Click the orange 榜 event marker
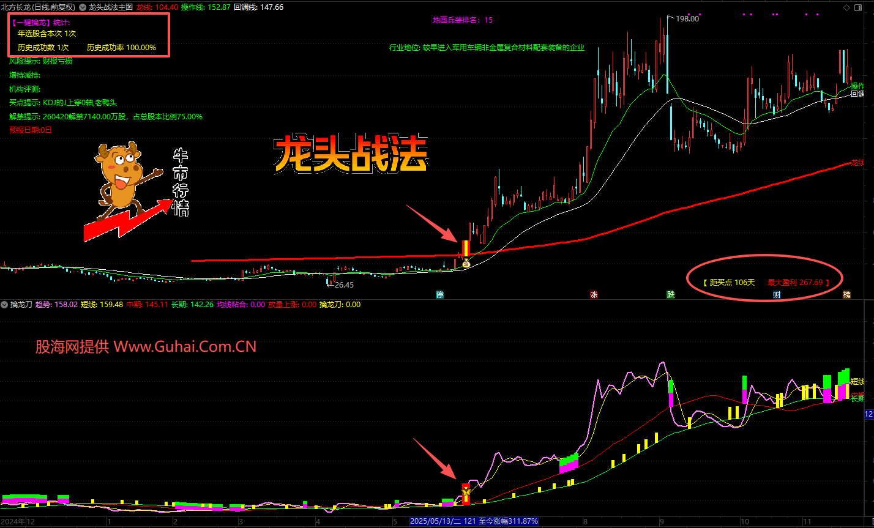This screenshot has width=874, height=528. click(x=846, y=294)
